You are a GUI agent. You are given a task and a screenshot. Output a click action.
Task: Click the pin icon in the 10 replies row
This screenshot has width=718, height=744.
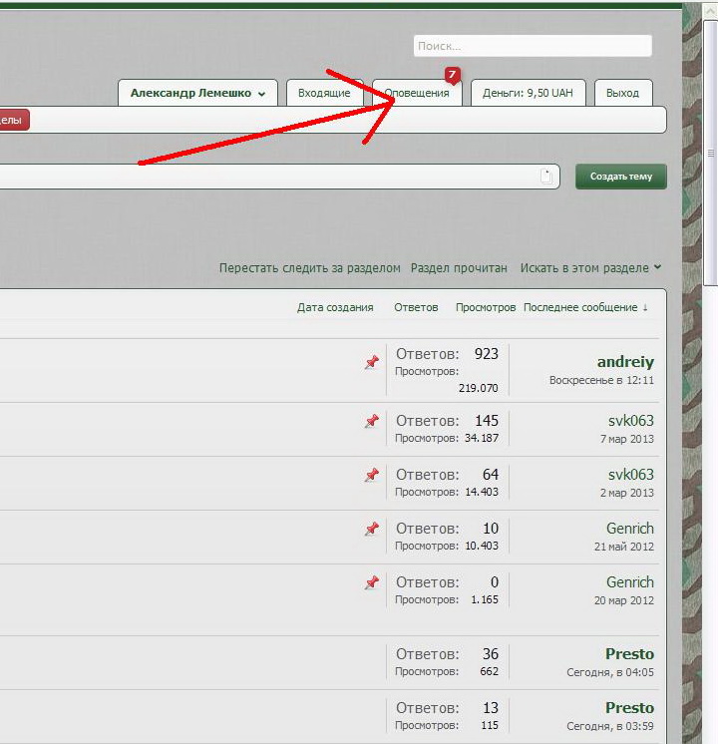[x=371, y=529]
